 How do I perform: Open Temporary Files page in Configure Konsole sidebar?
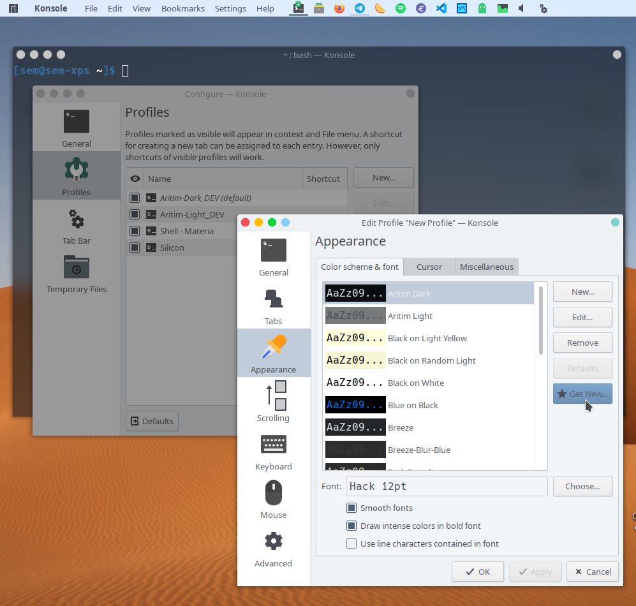coord(77,274)
